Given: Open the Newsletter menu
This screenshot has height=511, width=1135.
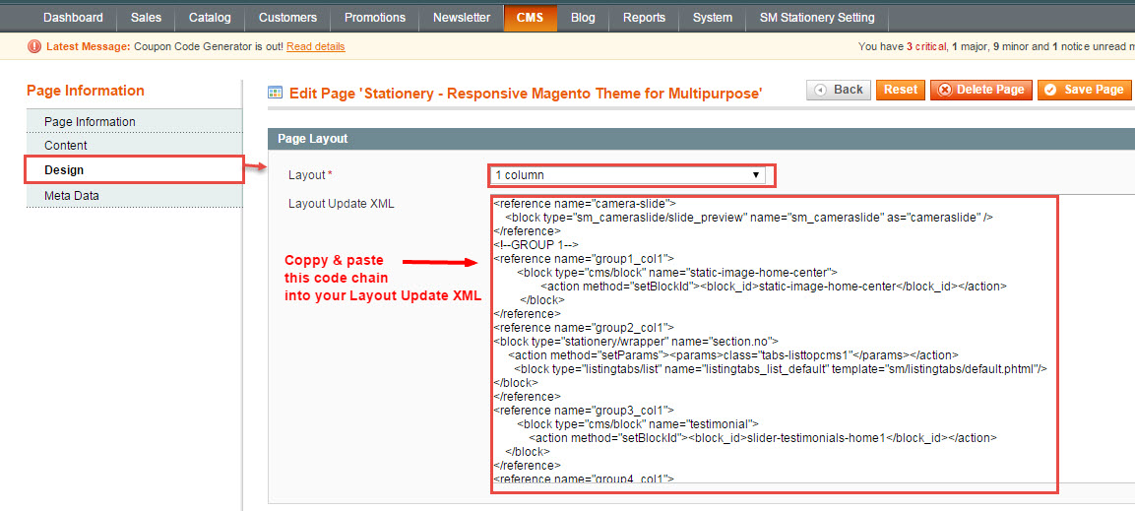Looking at the screenshot, I should tap(462, 18).
